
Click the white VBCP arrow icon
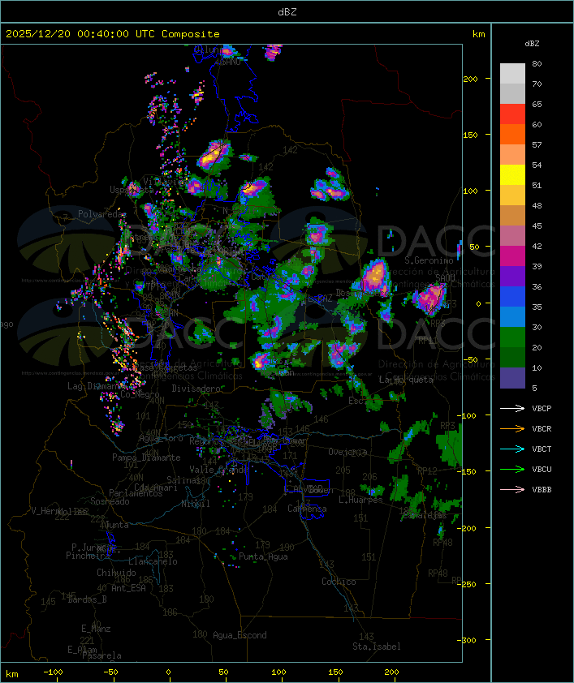tap(512, 408)
